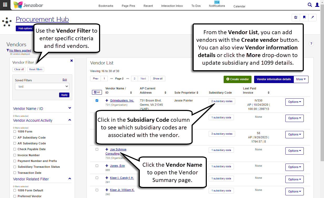Viewport: 324px width, 198px height.
Task: Uncheck the Grimebusters, Inc. row checkbox
Action: pyautogui.click(x=97, y=100)
